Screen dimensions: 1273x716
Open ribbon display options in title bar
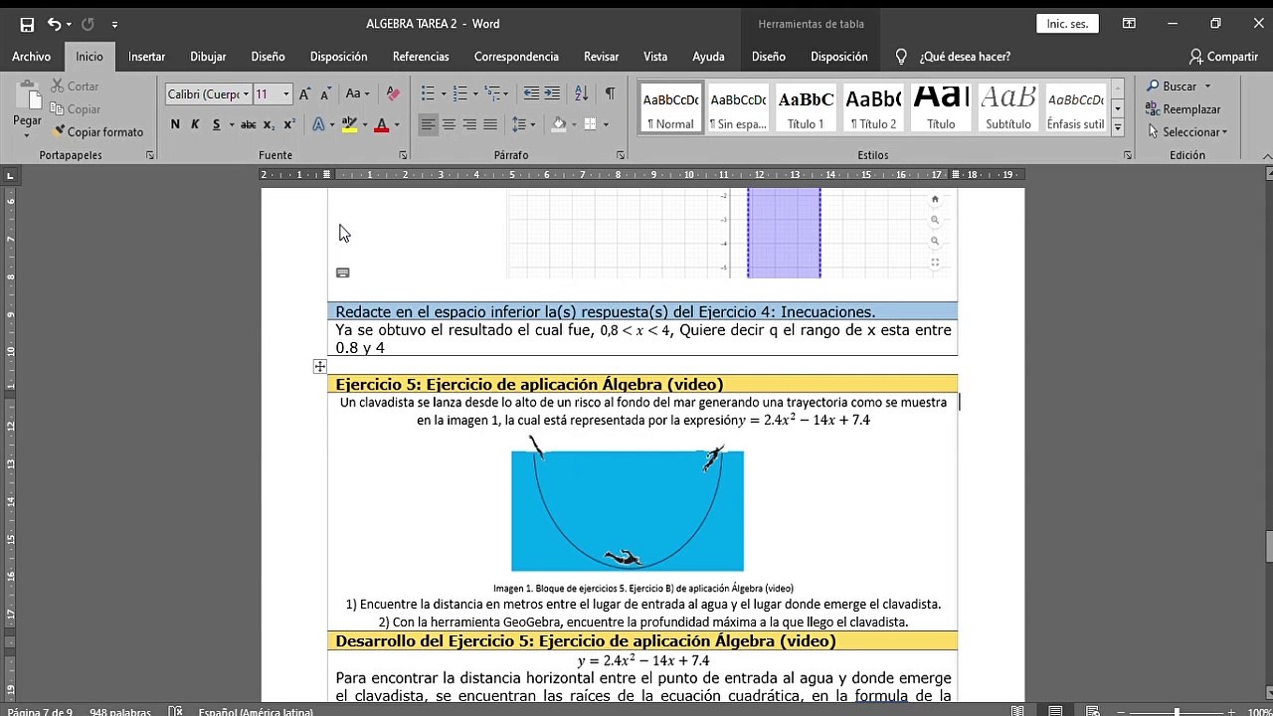[1129, 24]
